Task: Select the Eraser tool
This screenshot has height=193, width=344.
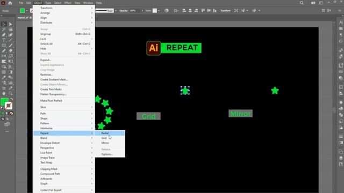Action: (10, 51)
